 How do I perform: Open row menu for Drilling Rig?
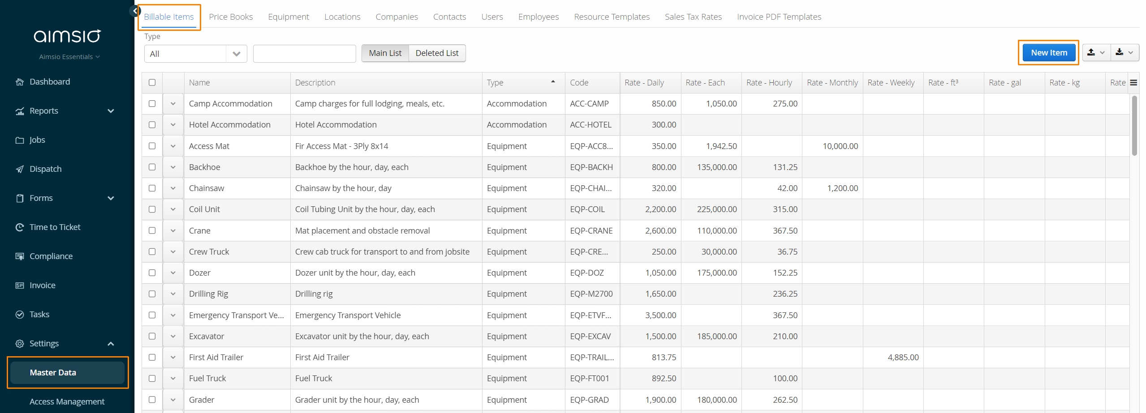173,294
